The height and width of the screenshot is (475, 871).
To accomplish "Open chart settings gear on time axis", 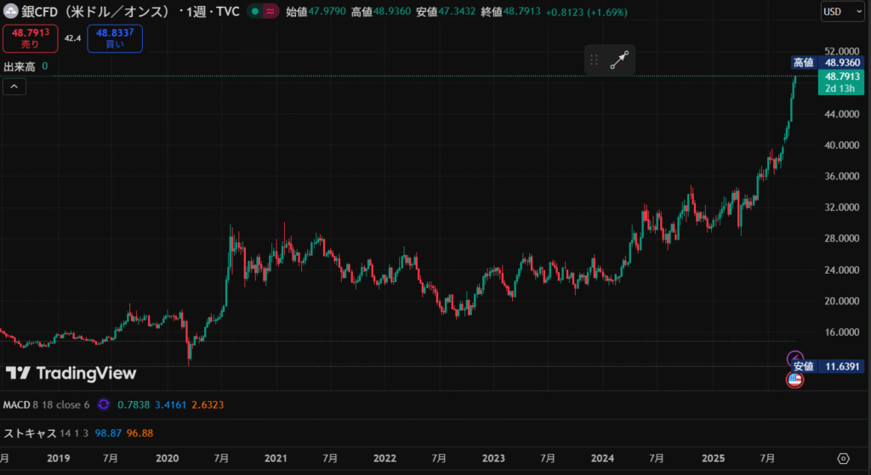I will pyautogui.click(x=844, y=458).
